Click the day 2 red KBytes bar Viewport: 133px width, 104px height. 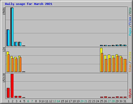pyautogui.click(x=12, y=86)
